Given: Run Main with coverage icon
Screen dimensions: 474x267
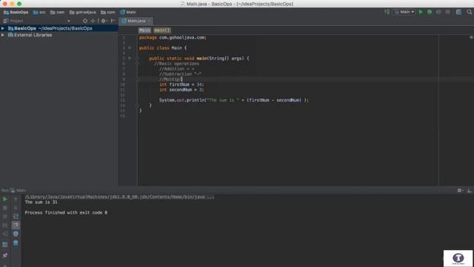Looking at the screenshot, I should (438, 12).
